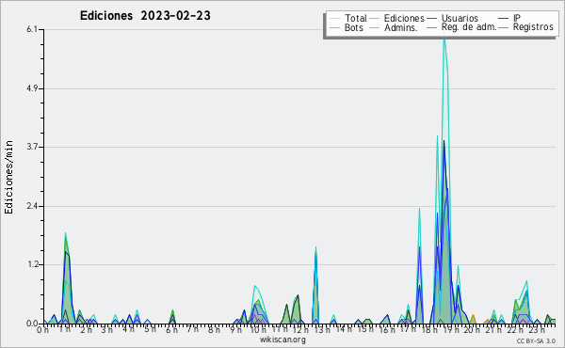
Task: Click the '1 h' x-axis label
Action: [65, 329]
